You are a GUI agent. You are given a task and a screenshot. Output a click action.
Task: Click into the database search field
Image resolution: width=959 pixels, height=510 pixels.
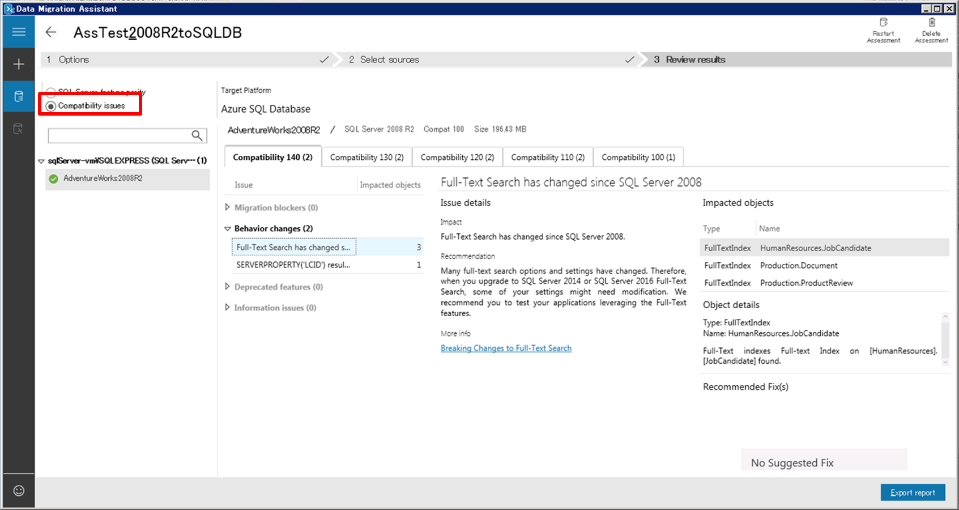[120, 135]
